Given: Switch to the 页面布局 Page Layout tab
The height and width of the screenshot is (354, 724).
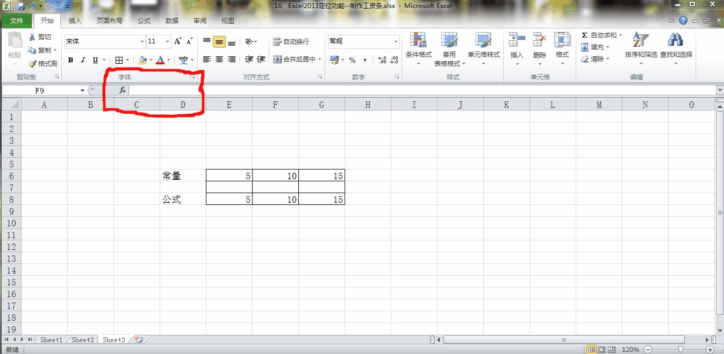Looking at the screenshot, I should (109, 21).
